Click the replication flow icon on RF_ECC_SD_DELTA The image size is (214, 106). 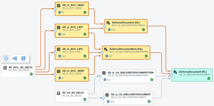point(5,68)
